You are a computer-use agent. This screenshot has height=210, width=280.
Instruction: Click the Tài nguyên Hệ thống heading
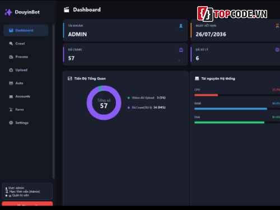coord(218,78)
